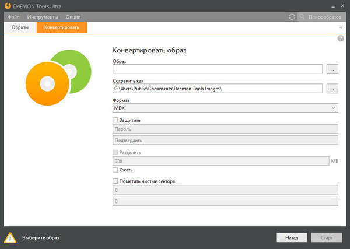This screenshot has height=249, width=350.
Task: Open help via the question mark icon
Action: 341,38
